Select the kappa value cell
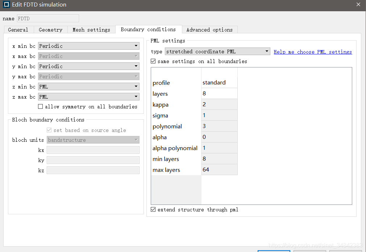 tap(219, 104)
